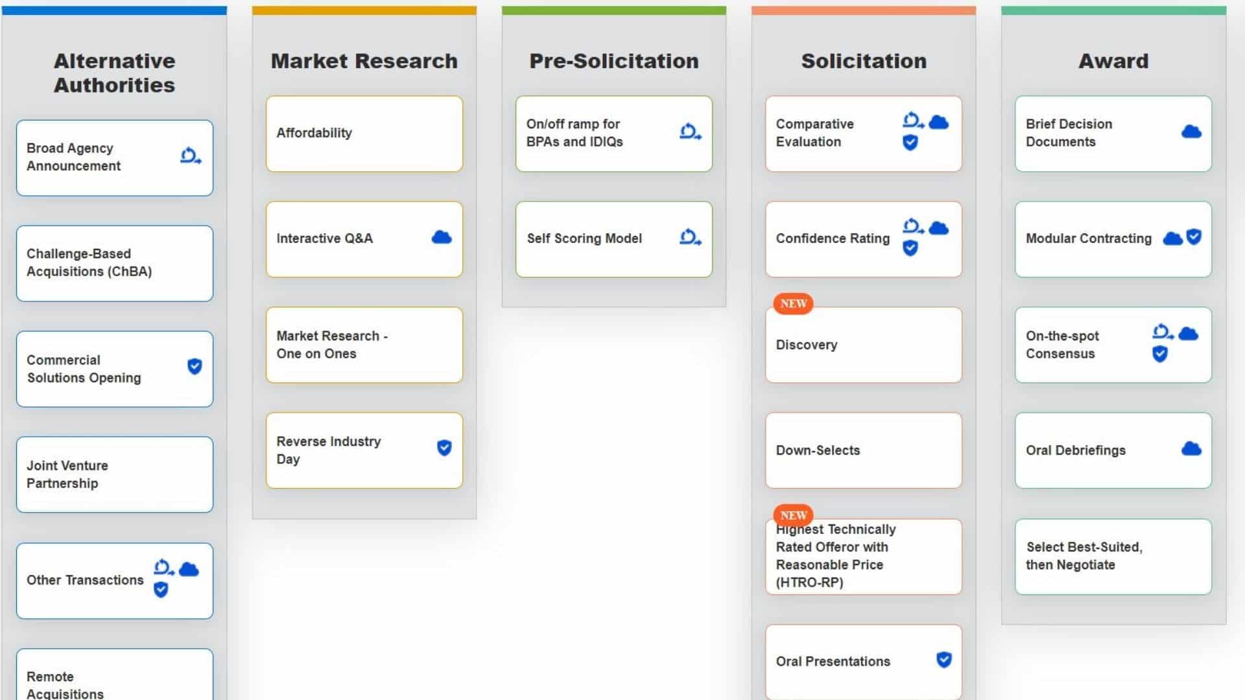Expand the Award column items
This screenshot has width=1245, height=700.
click(1113, 60)
